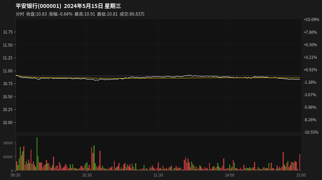Click the 0 volume axis label
Viewport: 322px width, 180px height.
click(12, 171)
